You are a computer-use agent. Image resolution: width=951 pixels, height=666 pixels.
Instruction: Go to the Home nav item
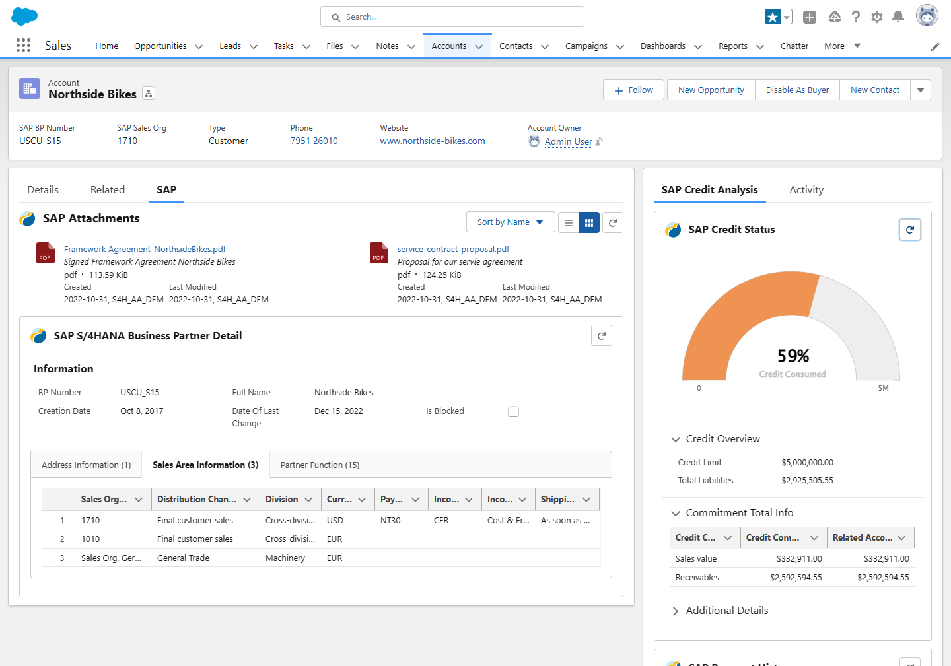coord(107,46)
